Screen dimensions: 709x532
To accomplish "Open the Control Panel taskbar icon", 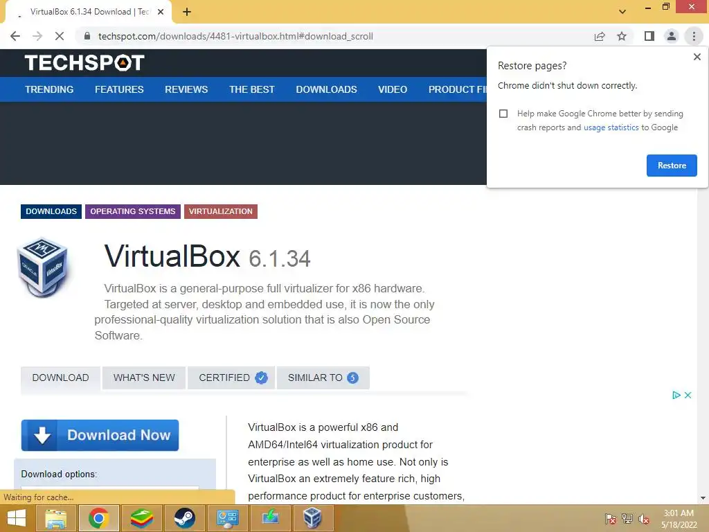I will pyautogui.click(x=227, y=518).
